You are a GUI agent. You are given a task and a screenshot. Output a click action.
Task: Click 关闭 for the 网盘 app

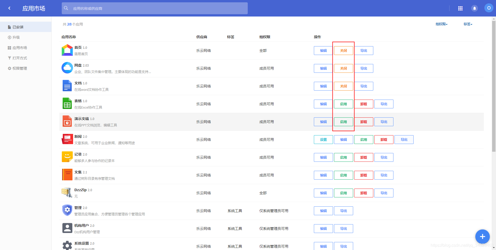(343, 68)
